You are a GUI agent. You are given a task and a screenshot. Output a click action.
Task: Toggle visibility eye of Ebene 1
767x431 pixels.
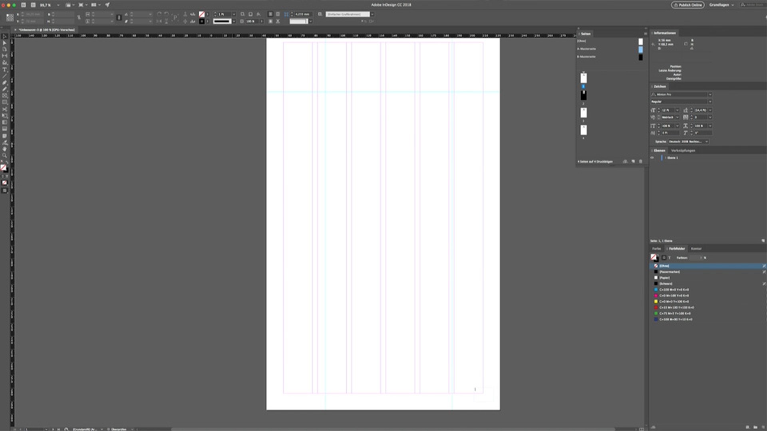point(652,158)
